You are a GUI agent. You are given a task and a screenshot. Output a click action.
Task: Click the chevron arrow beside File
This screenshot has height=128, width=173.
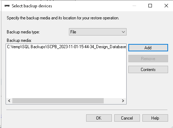click(123, 32)
